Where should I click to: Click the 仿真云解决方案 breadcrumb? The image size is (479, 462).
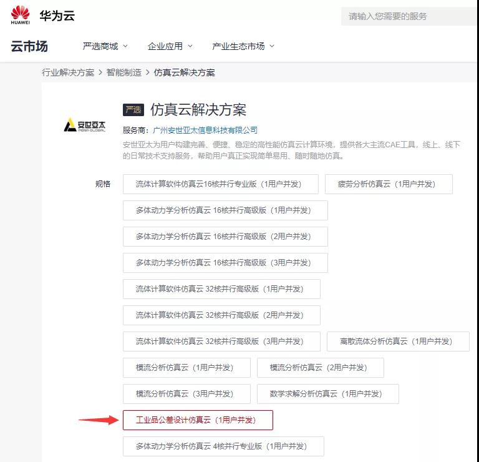coord(184,72)
